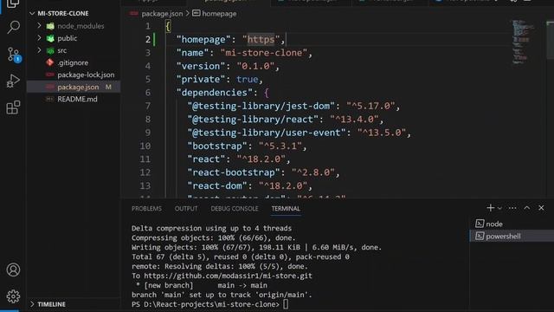Select the powershell terminal instance

pyautogui.click(x=512, y=236)
